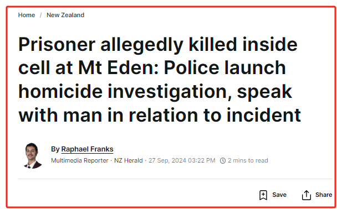Click the word "Prisoner" in the headline
This screenshot has width=337, height=209.
57,44
